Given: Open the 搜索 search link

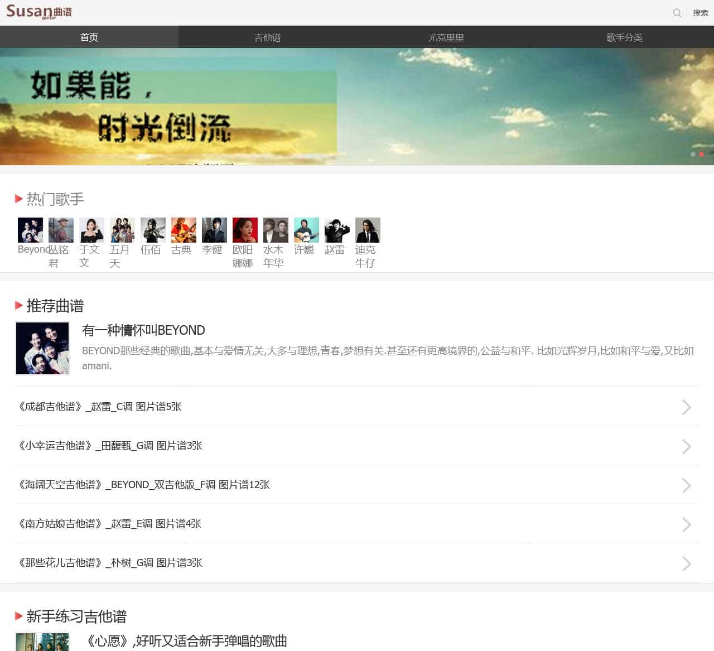Looking at the screenshot, I should (x=700, y=13).
